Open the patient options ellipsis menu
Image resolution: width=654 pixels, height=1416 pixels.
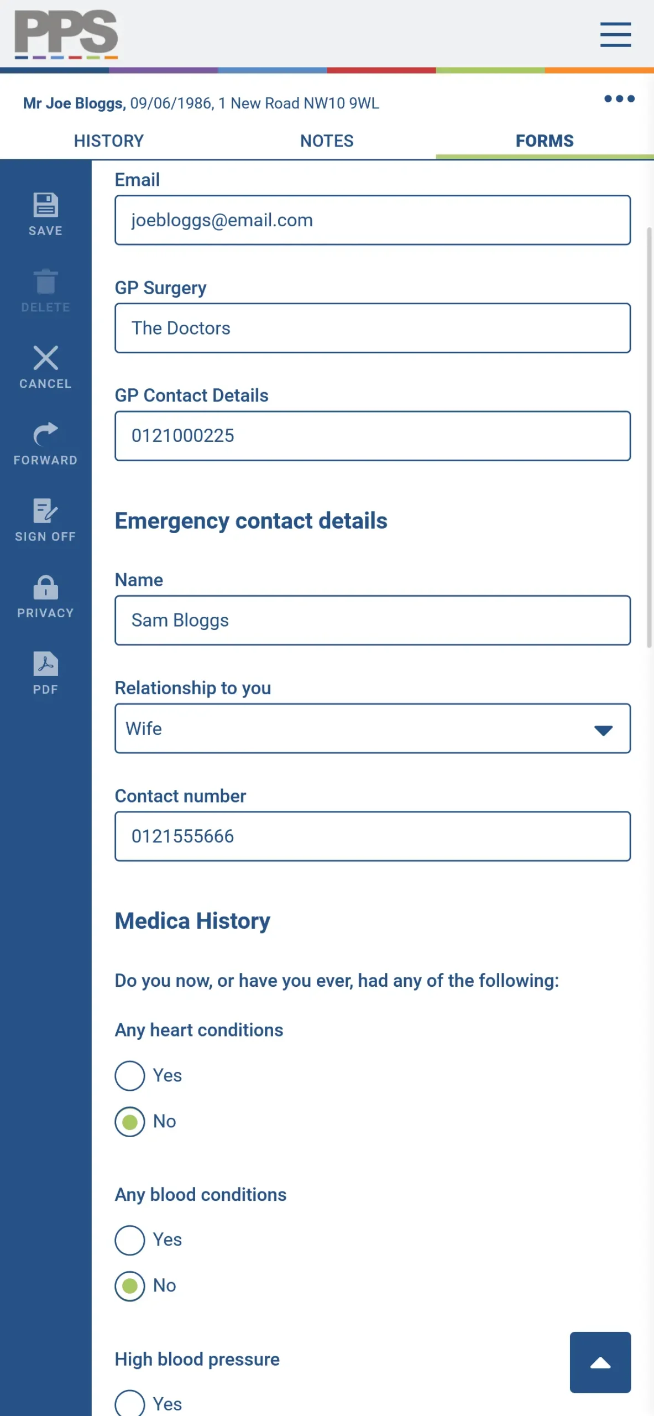coord(619,100)
